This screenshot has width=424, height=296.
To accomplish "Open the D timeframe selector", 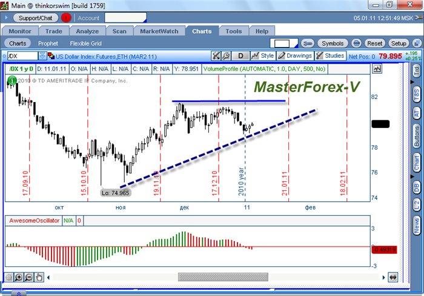I will [240, 56].
